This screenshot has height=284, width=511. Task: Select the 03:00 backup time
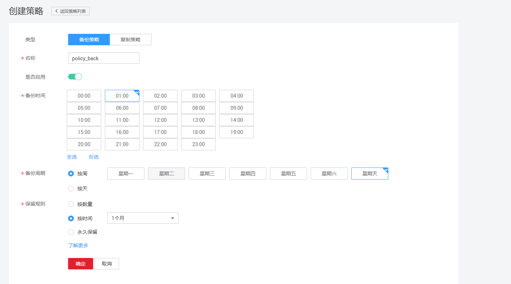[198, 96]
